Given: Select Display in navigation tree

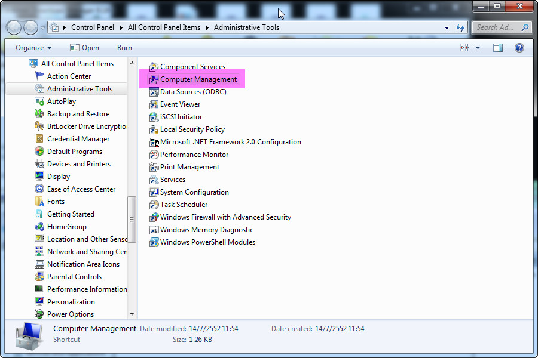Looking at the screenshot, I should (52, 177).
